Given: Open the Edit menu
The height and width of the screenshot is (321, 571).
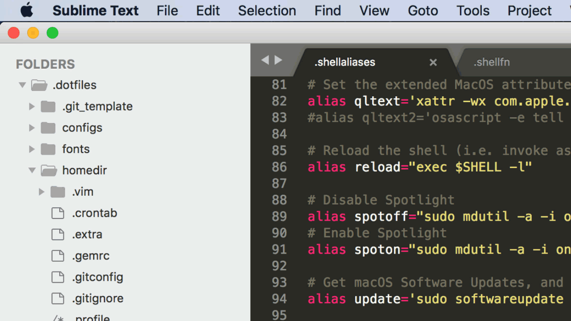Looking at the screenshot, I should coord(208,10).
